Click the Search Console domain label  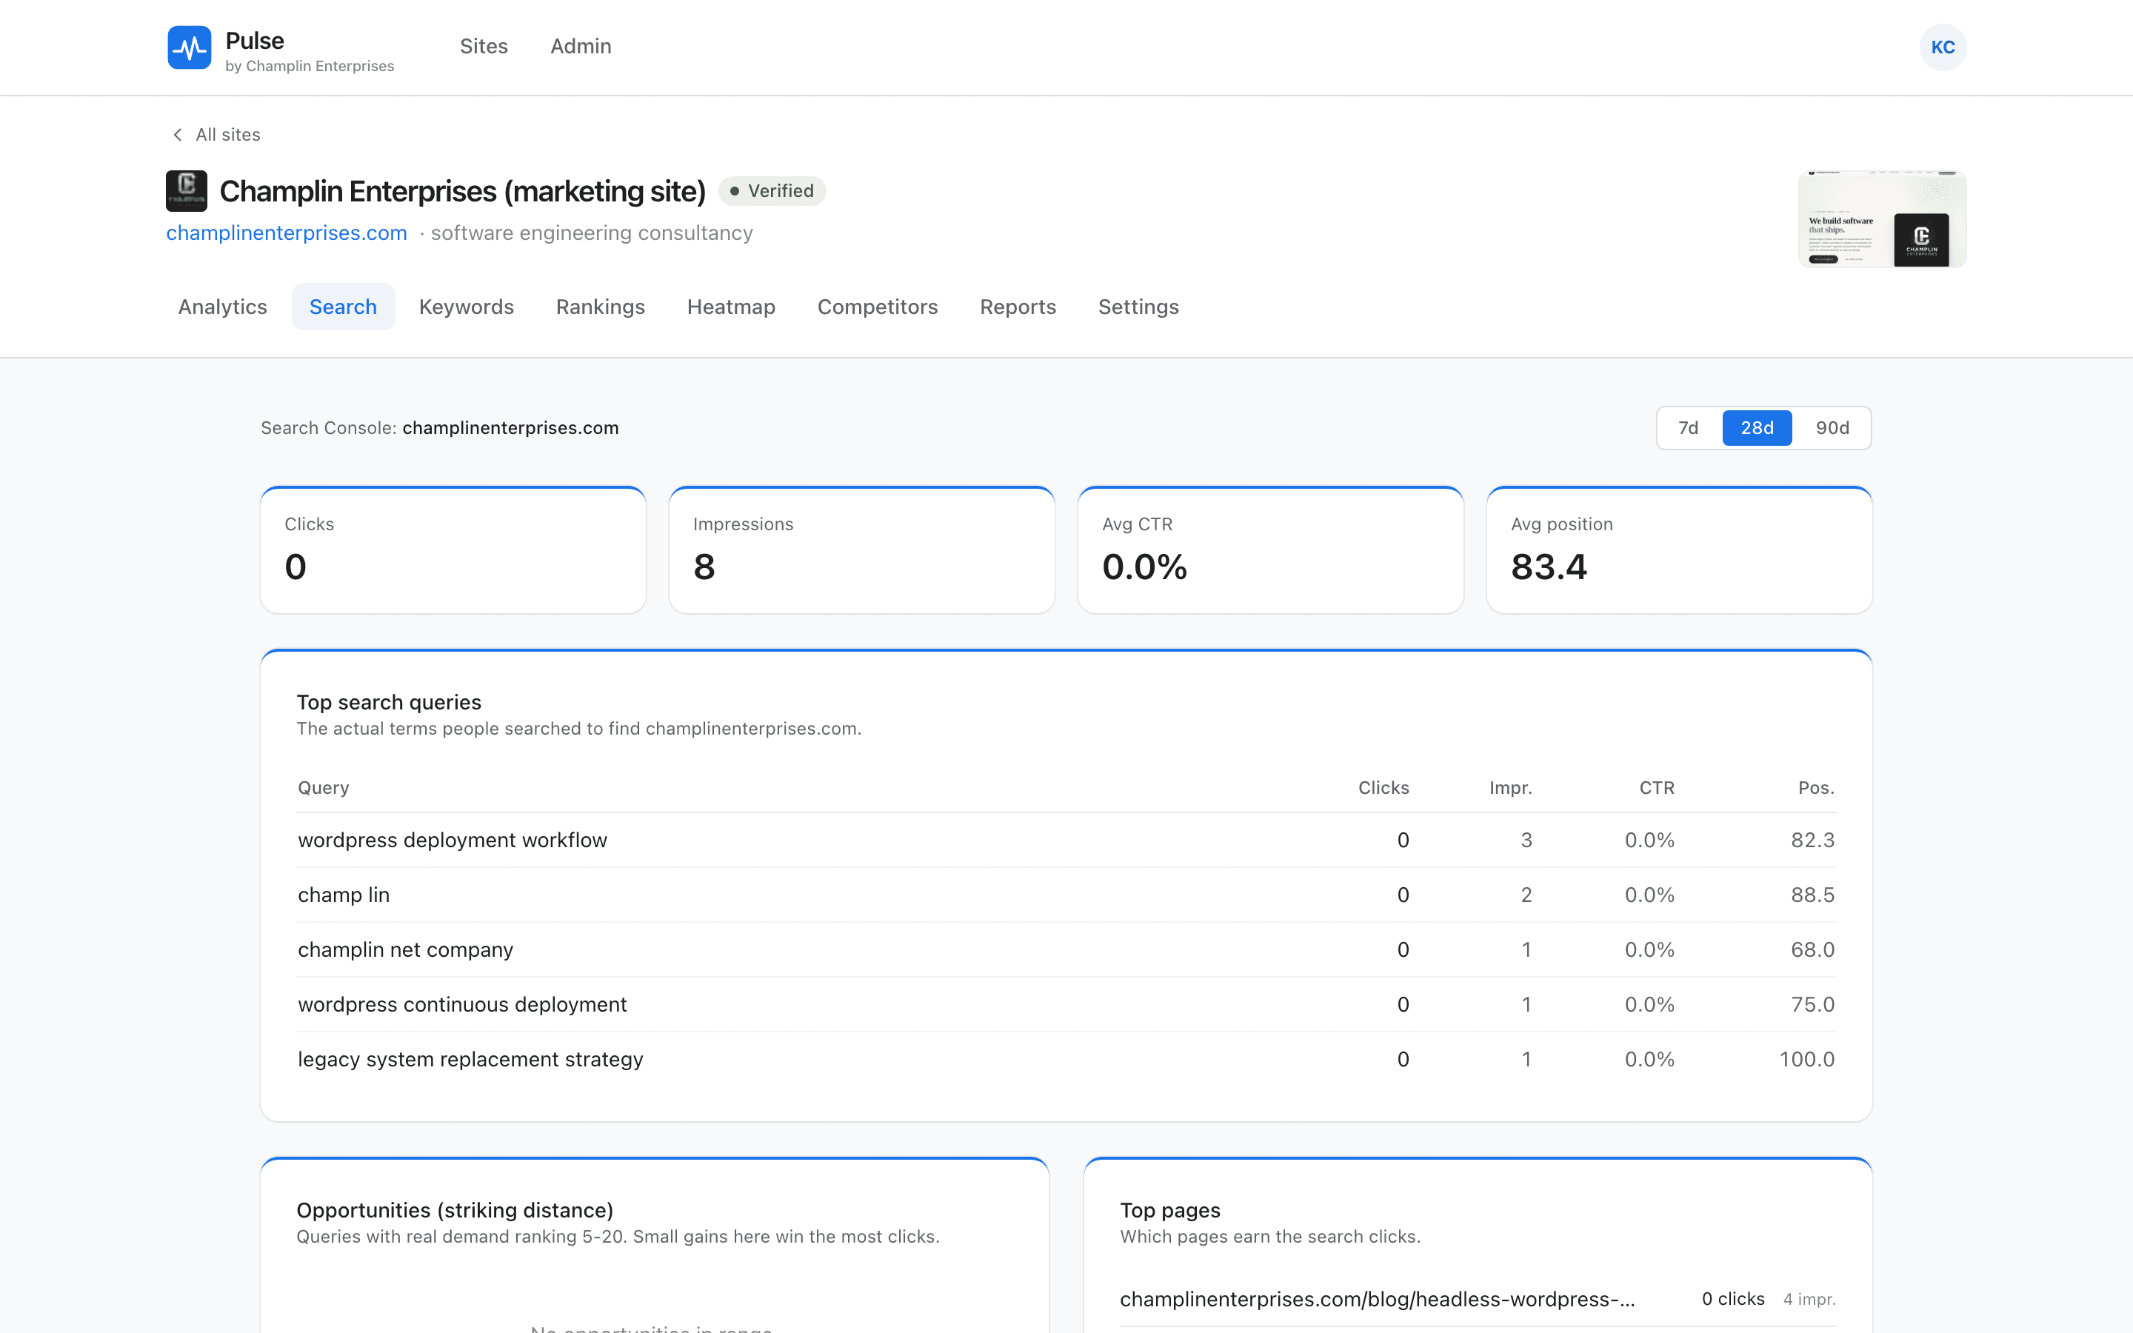[x=510, y=429]
